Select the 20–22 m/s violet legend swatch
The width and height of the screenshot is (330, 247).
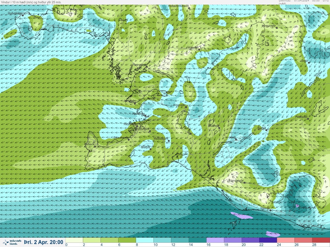coord(250,240)
